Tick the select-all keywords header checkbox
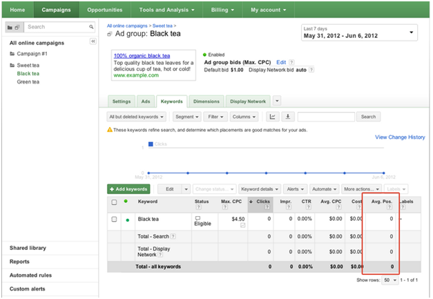 pos(114,202)
